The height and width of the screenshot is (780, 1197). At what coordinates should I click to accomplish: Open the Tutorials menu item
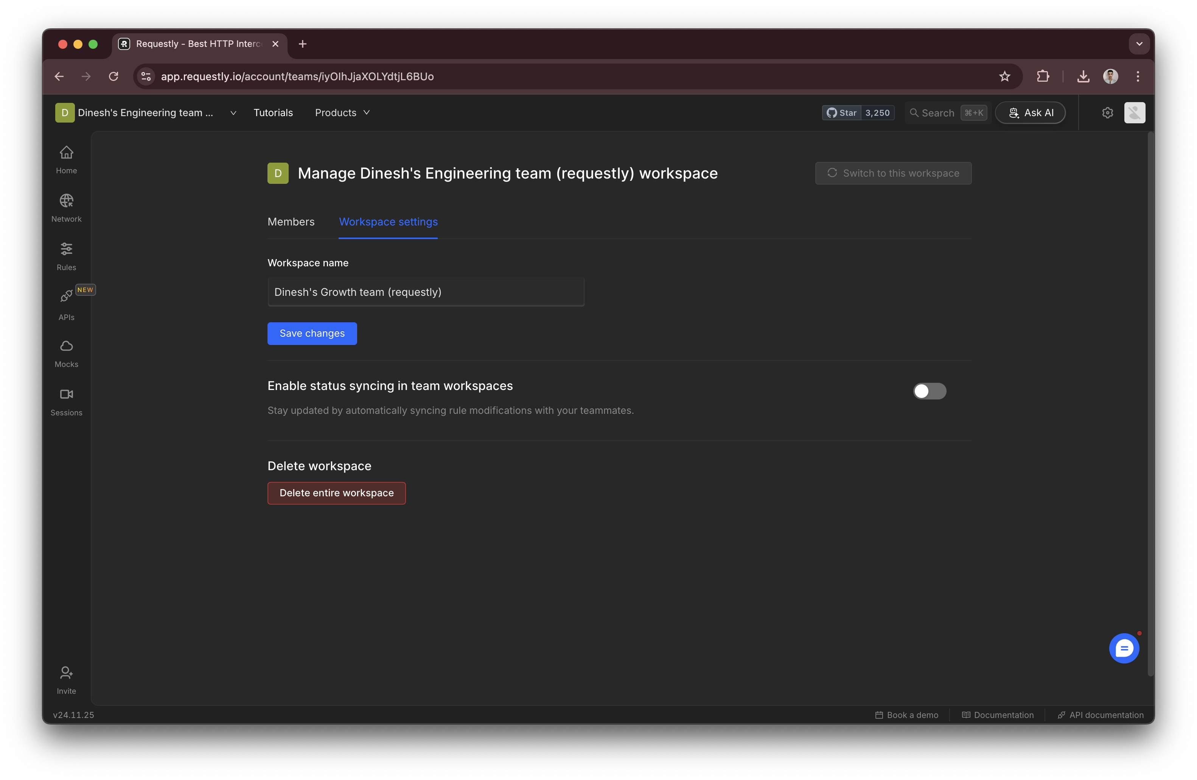pyautogui.click(x=273, y=113)
